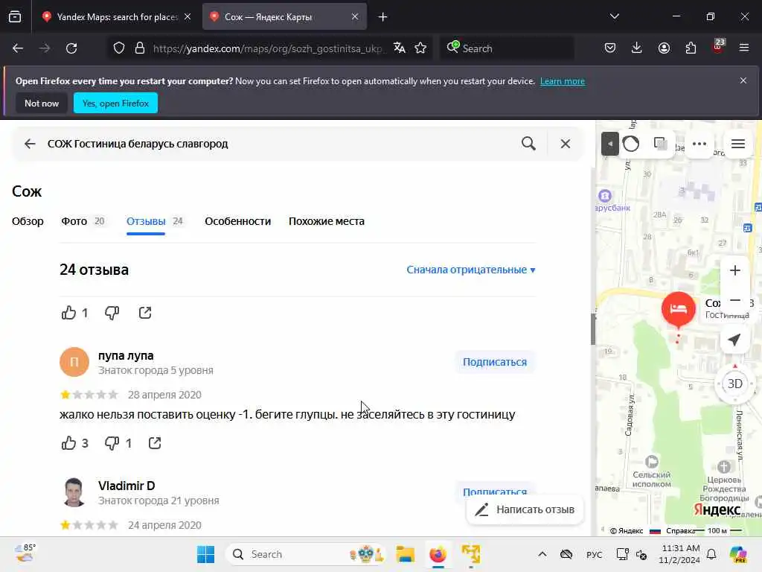This screenshot has width=762, height=572.
Task: Click site security padlock icon
Action: [x=140, y=48]
